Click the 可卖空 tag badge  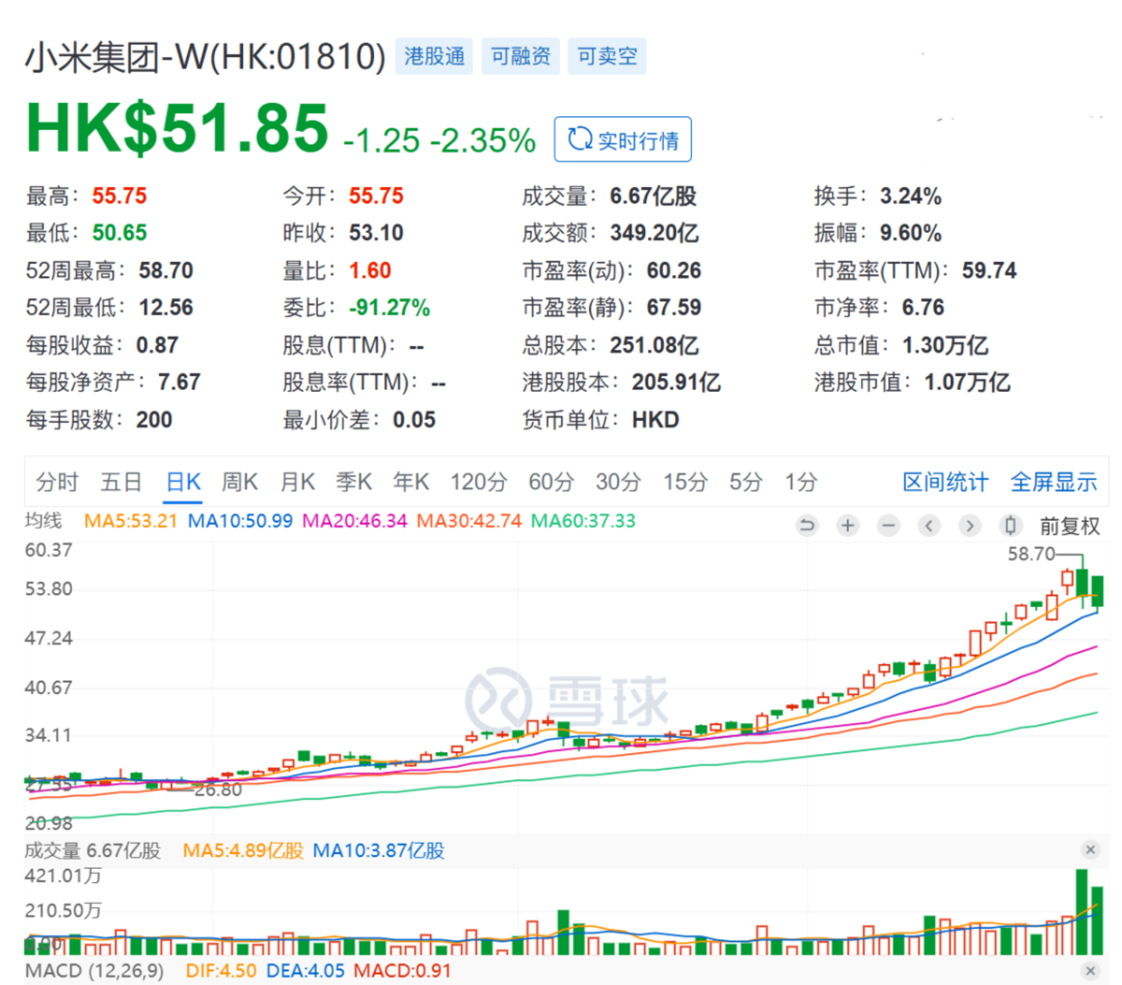pyautogui.click(x=607, y=56)
